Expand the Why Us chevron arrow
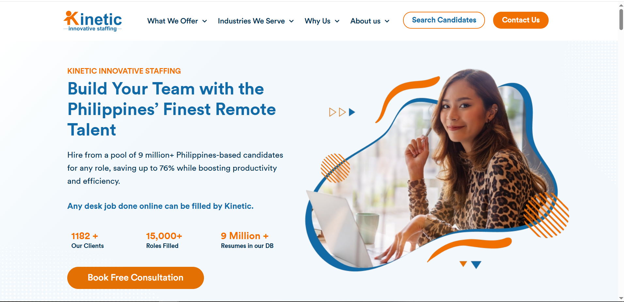Image resolution: width=624 pixels, height=302 pixels. [337, 21]
